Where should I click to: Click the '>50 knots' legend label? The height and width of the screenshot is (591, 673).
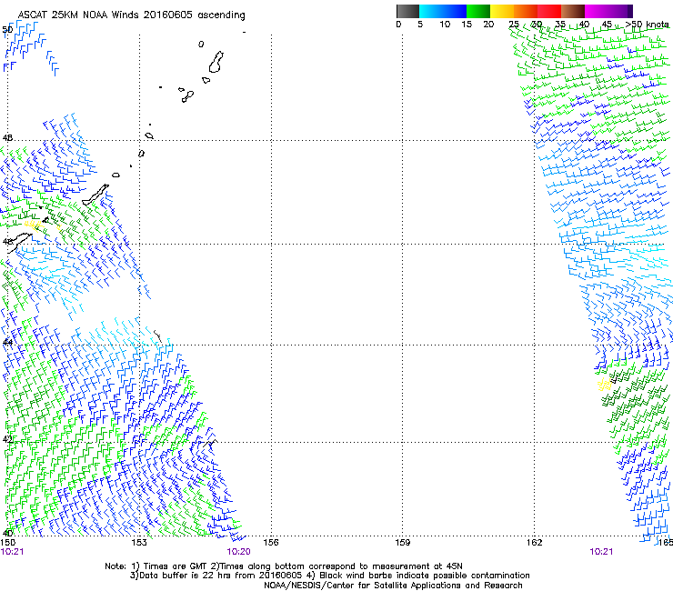point(647,25)
